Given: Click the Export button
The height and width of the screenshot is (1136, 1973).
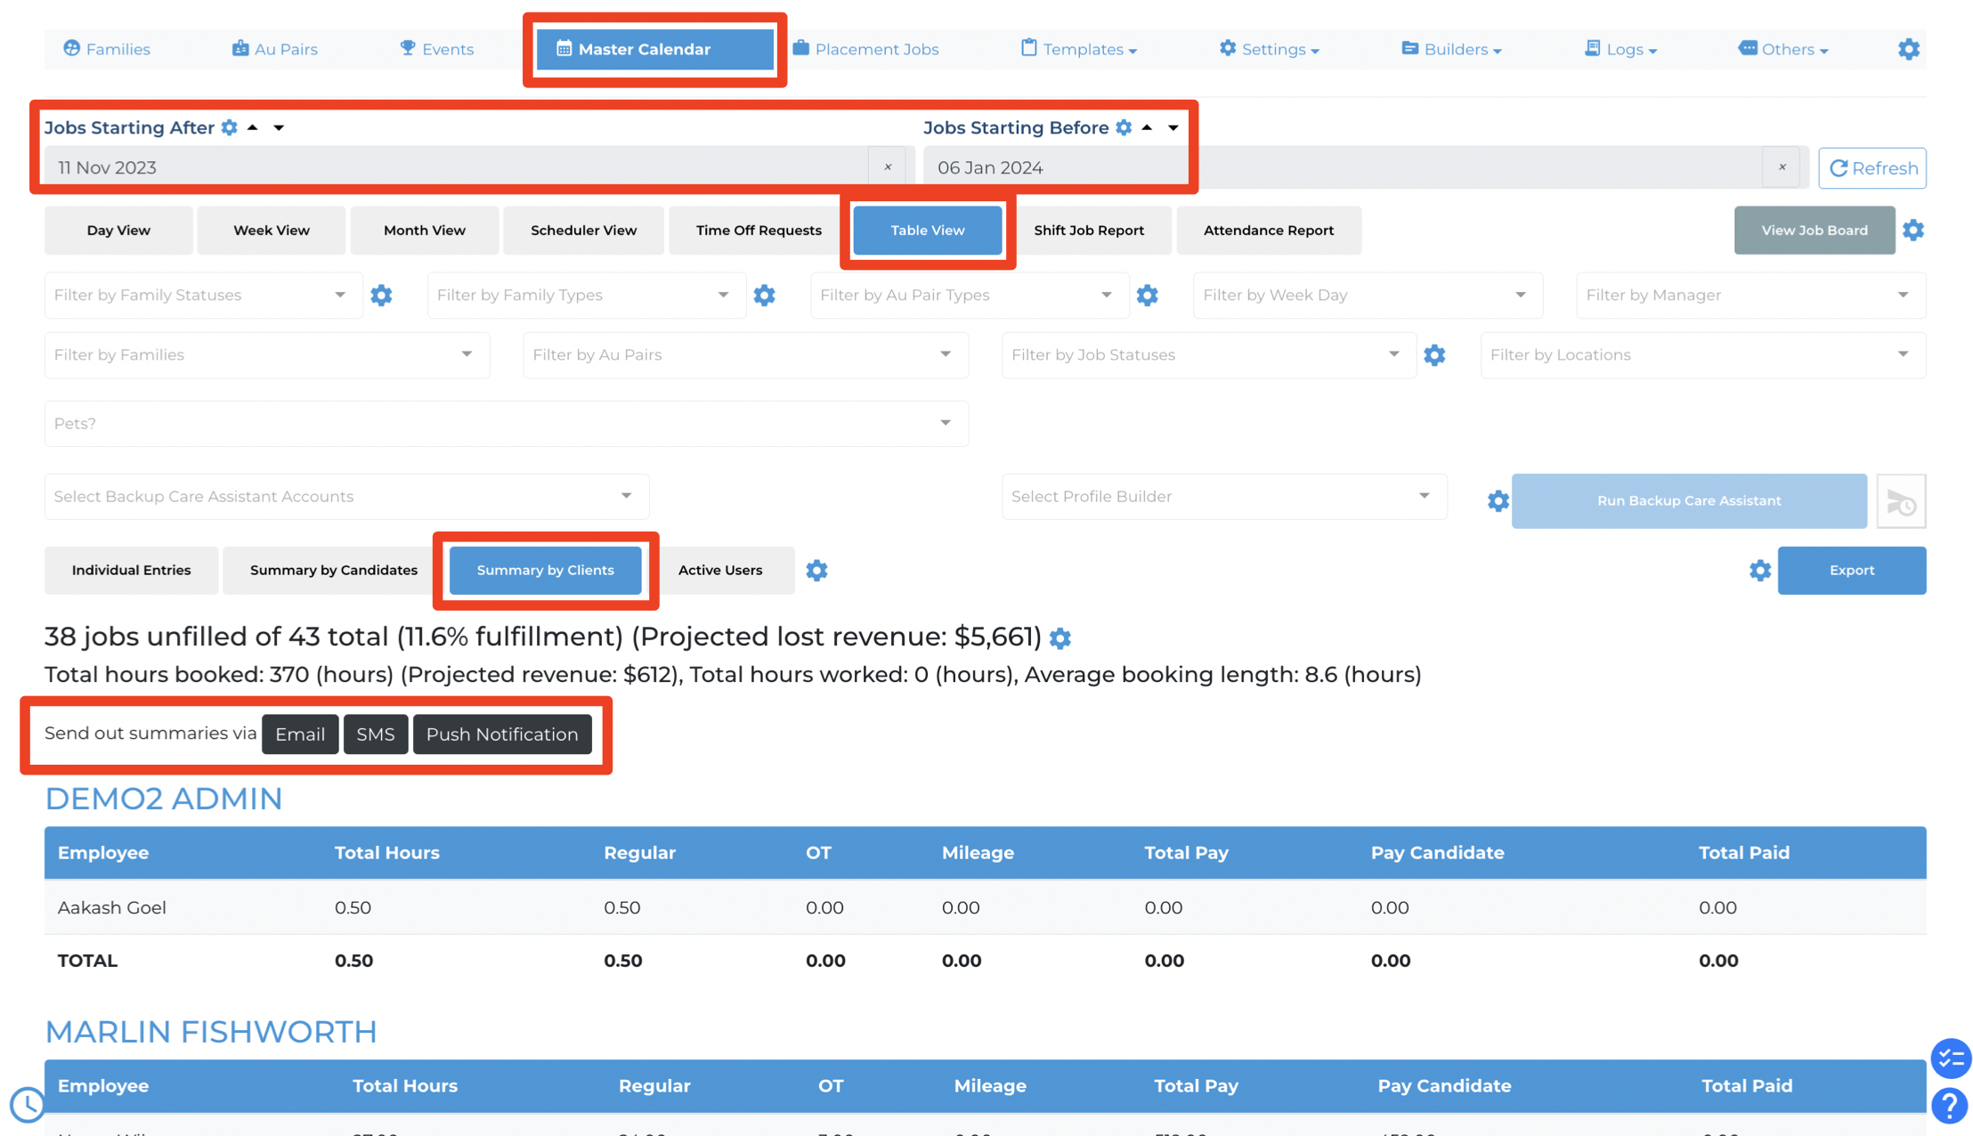Looking at the screenshot, I should pyautogui.click(x=1851, y=571).
